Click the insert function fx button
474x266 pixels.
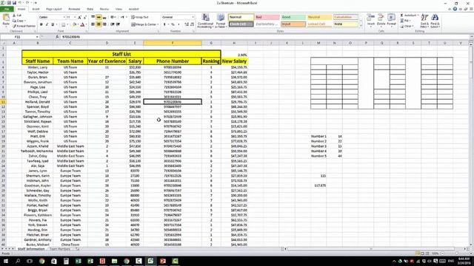[x=58, y=36]
